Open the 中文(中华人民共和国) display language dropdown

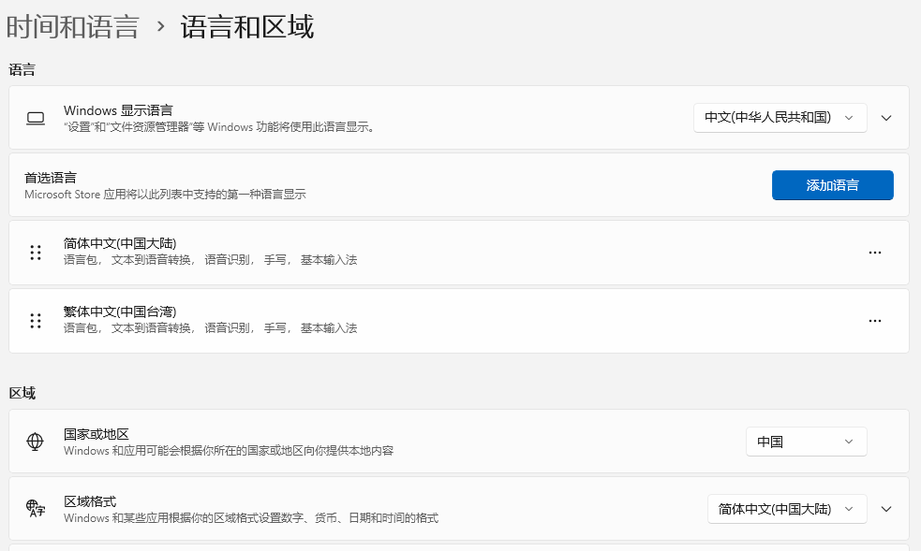point(780,118)
